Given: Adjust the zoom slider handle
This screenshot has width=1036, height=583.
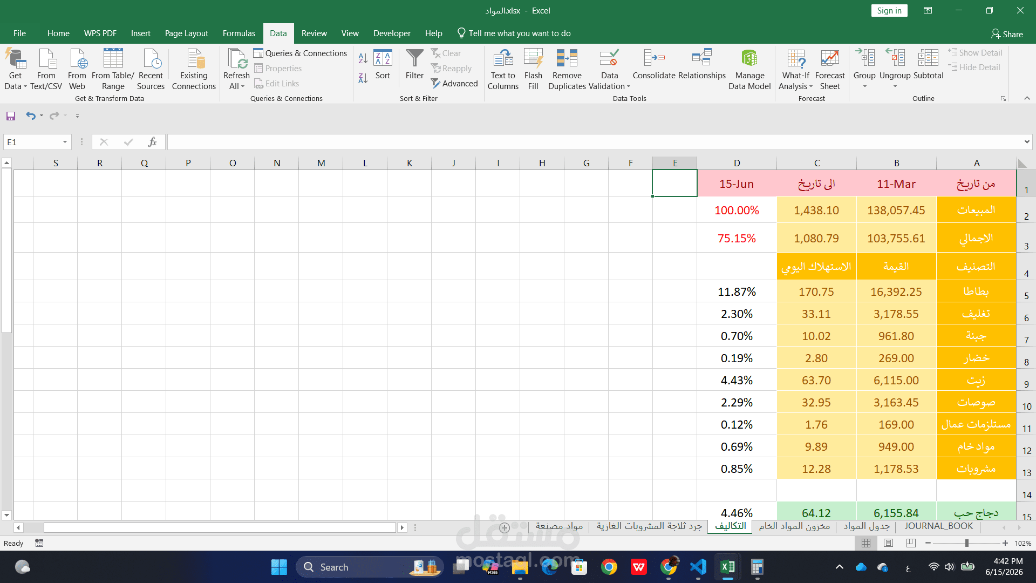Looking at the screenshot, I should click(x=967, y=543).
